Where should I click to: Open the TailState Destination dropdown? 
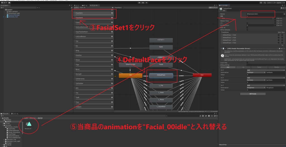coord(256,72)
